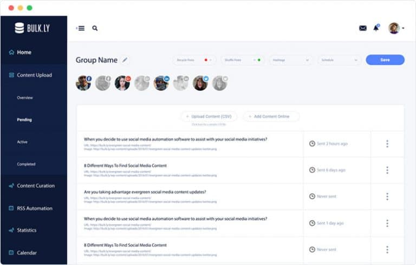Image resolution: width=416 pixels, height=265 pixels.
Task: Check the notification bell icon
Action: point(376,28)
